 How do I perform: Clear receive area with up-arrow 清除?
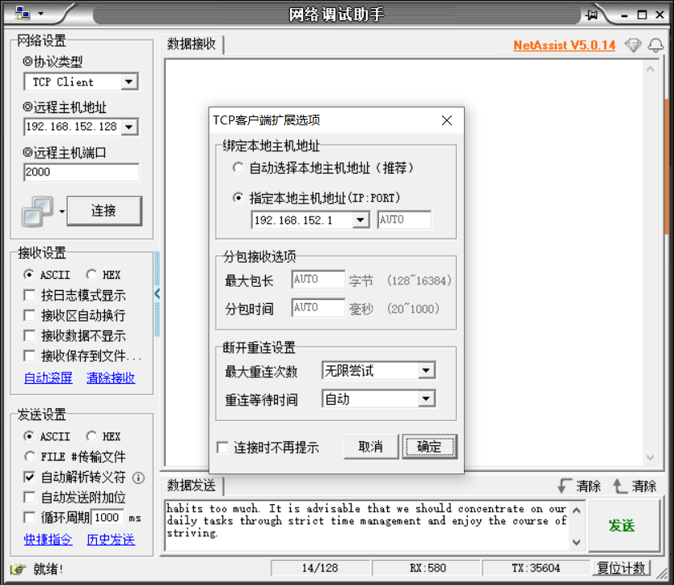(x=634, y=486)
